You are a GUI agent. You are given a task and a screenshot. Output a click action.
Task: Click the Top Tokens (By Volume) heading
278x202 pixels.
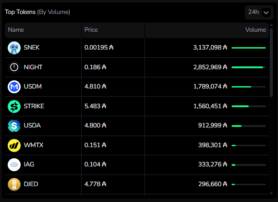(37, 12)
